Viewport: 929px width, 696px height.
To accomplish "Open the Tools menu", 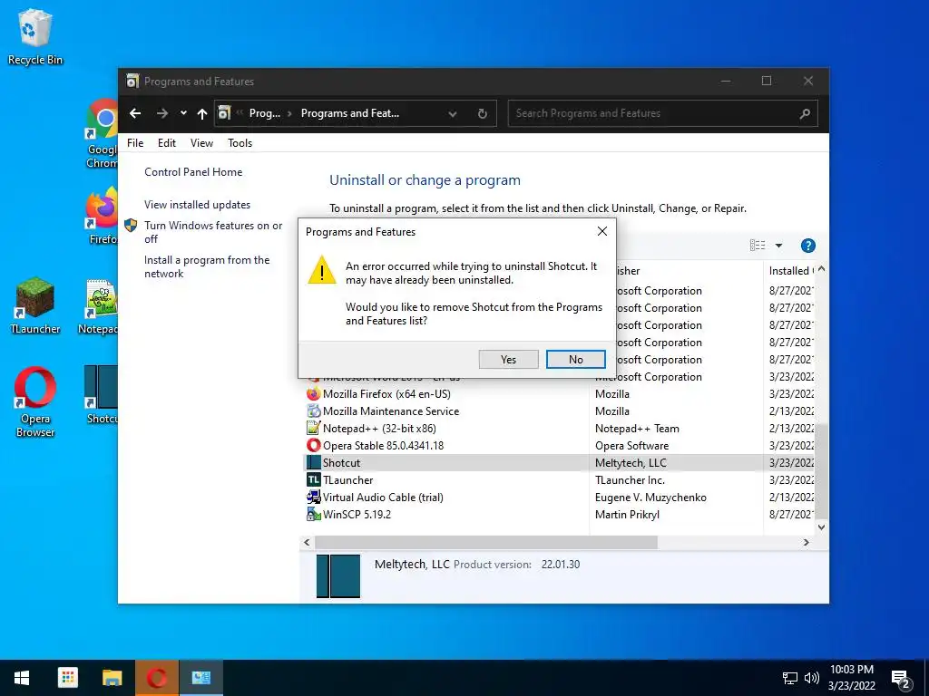I will pyautogui.click(x=240, y=142).
